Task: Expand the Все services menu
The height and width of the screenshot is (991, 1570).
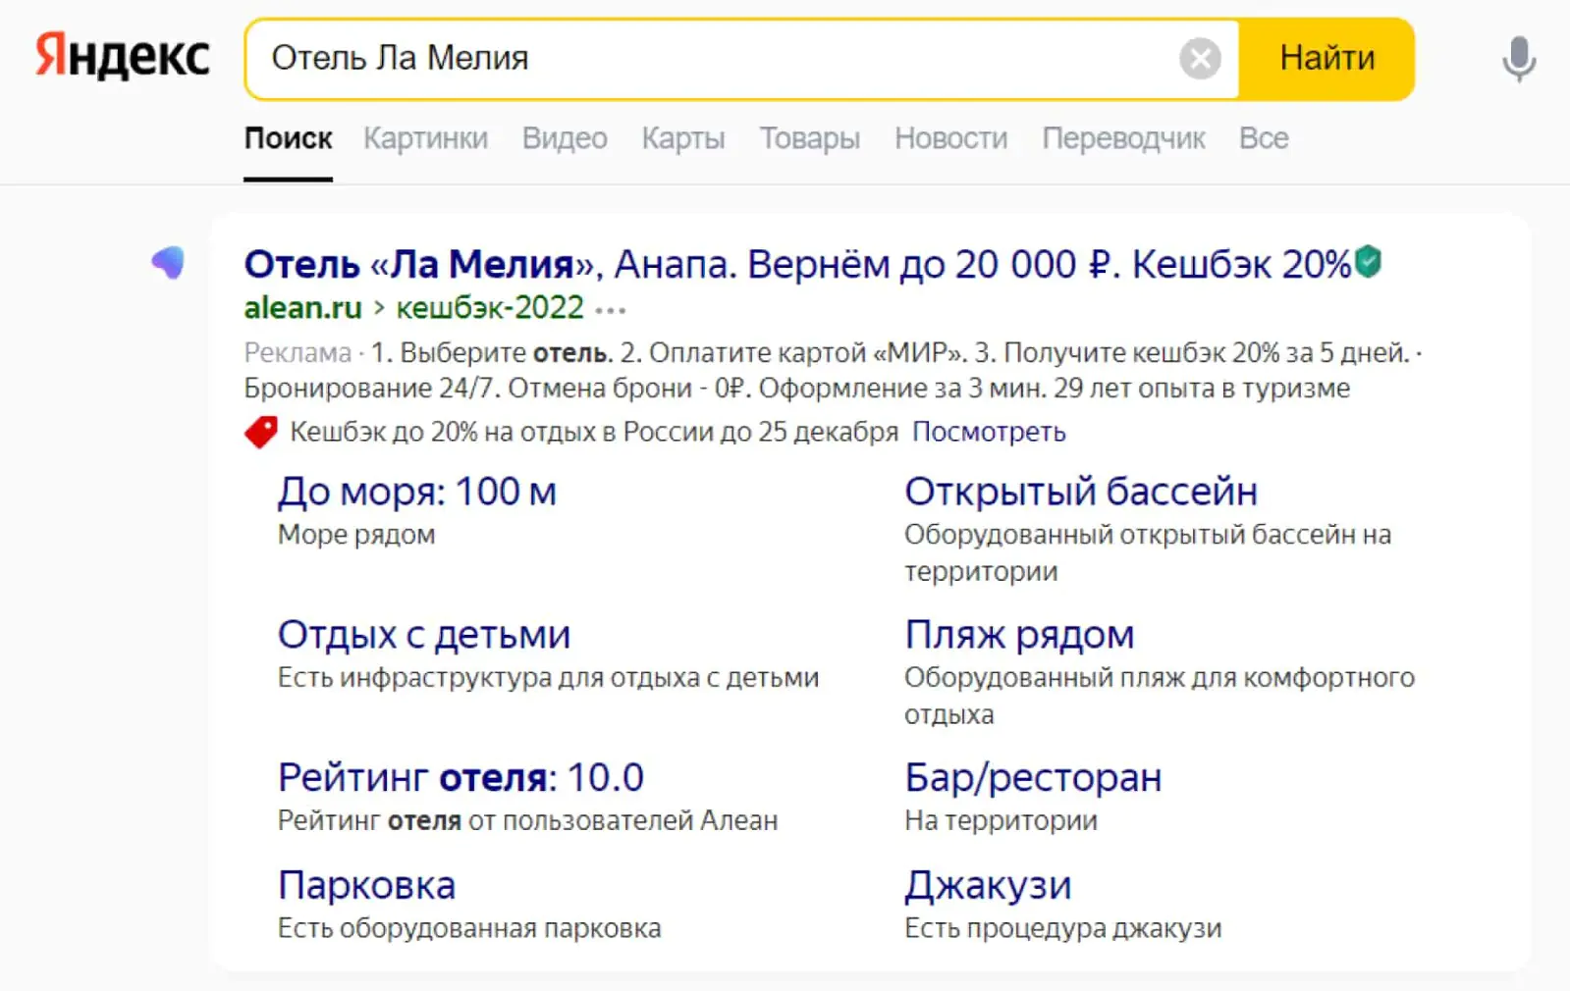Action: coord(1264,138)
